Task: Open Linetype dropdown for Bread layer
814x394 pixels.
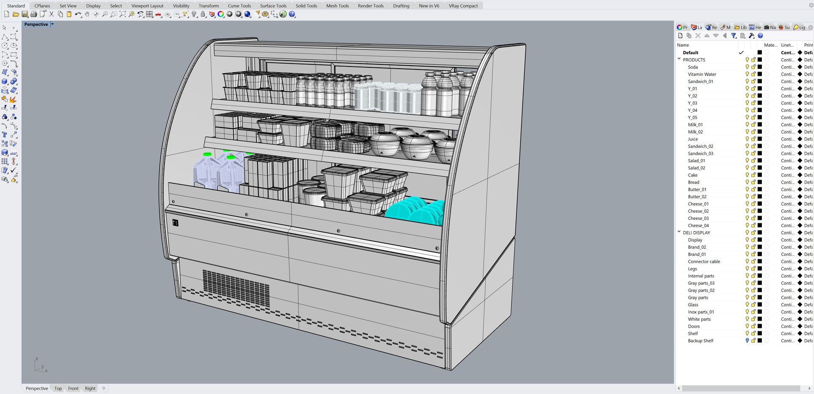Action: (x=788, y=182)
